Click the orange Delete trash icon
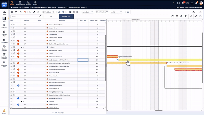This screenshot has height=115, width=204. pos(25,12)
